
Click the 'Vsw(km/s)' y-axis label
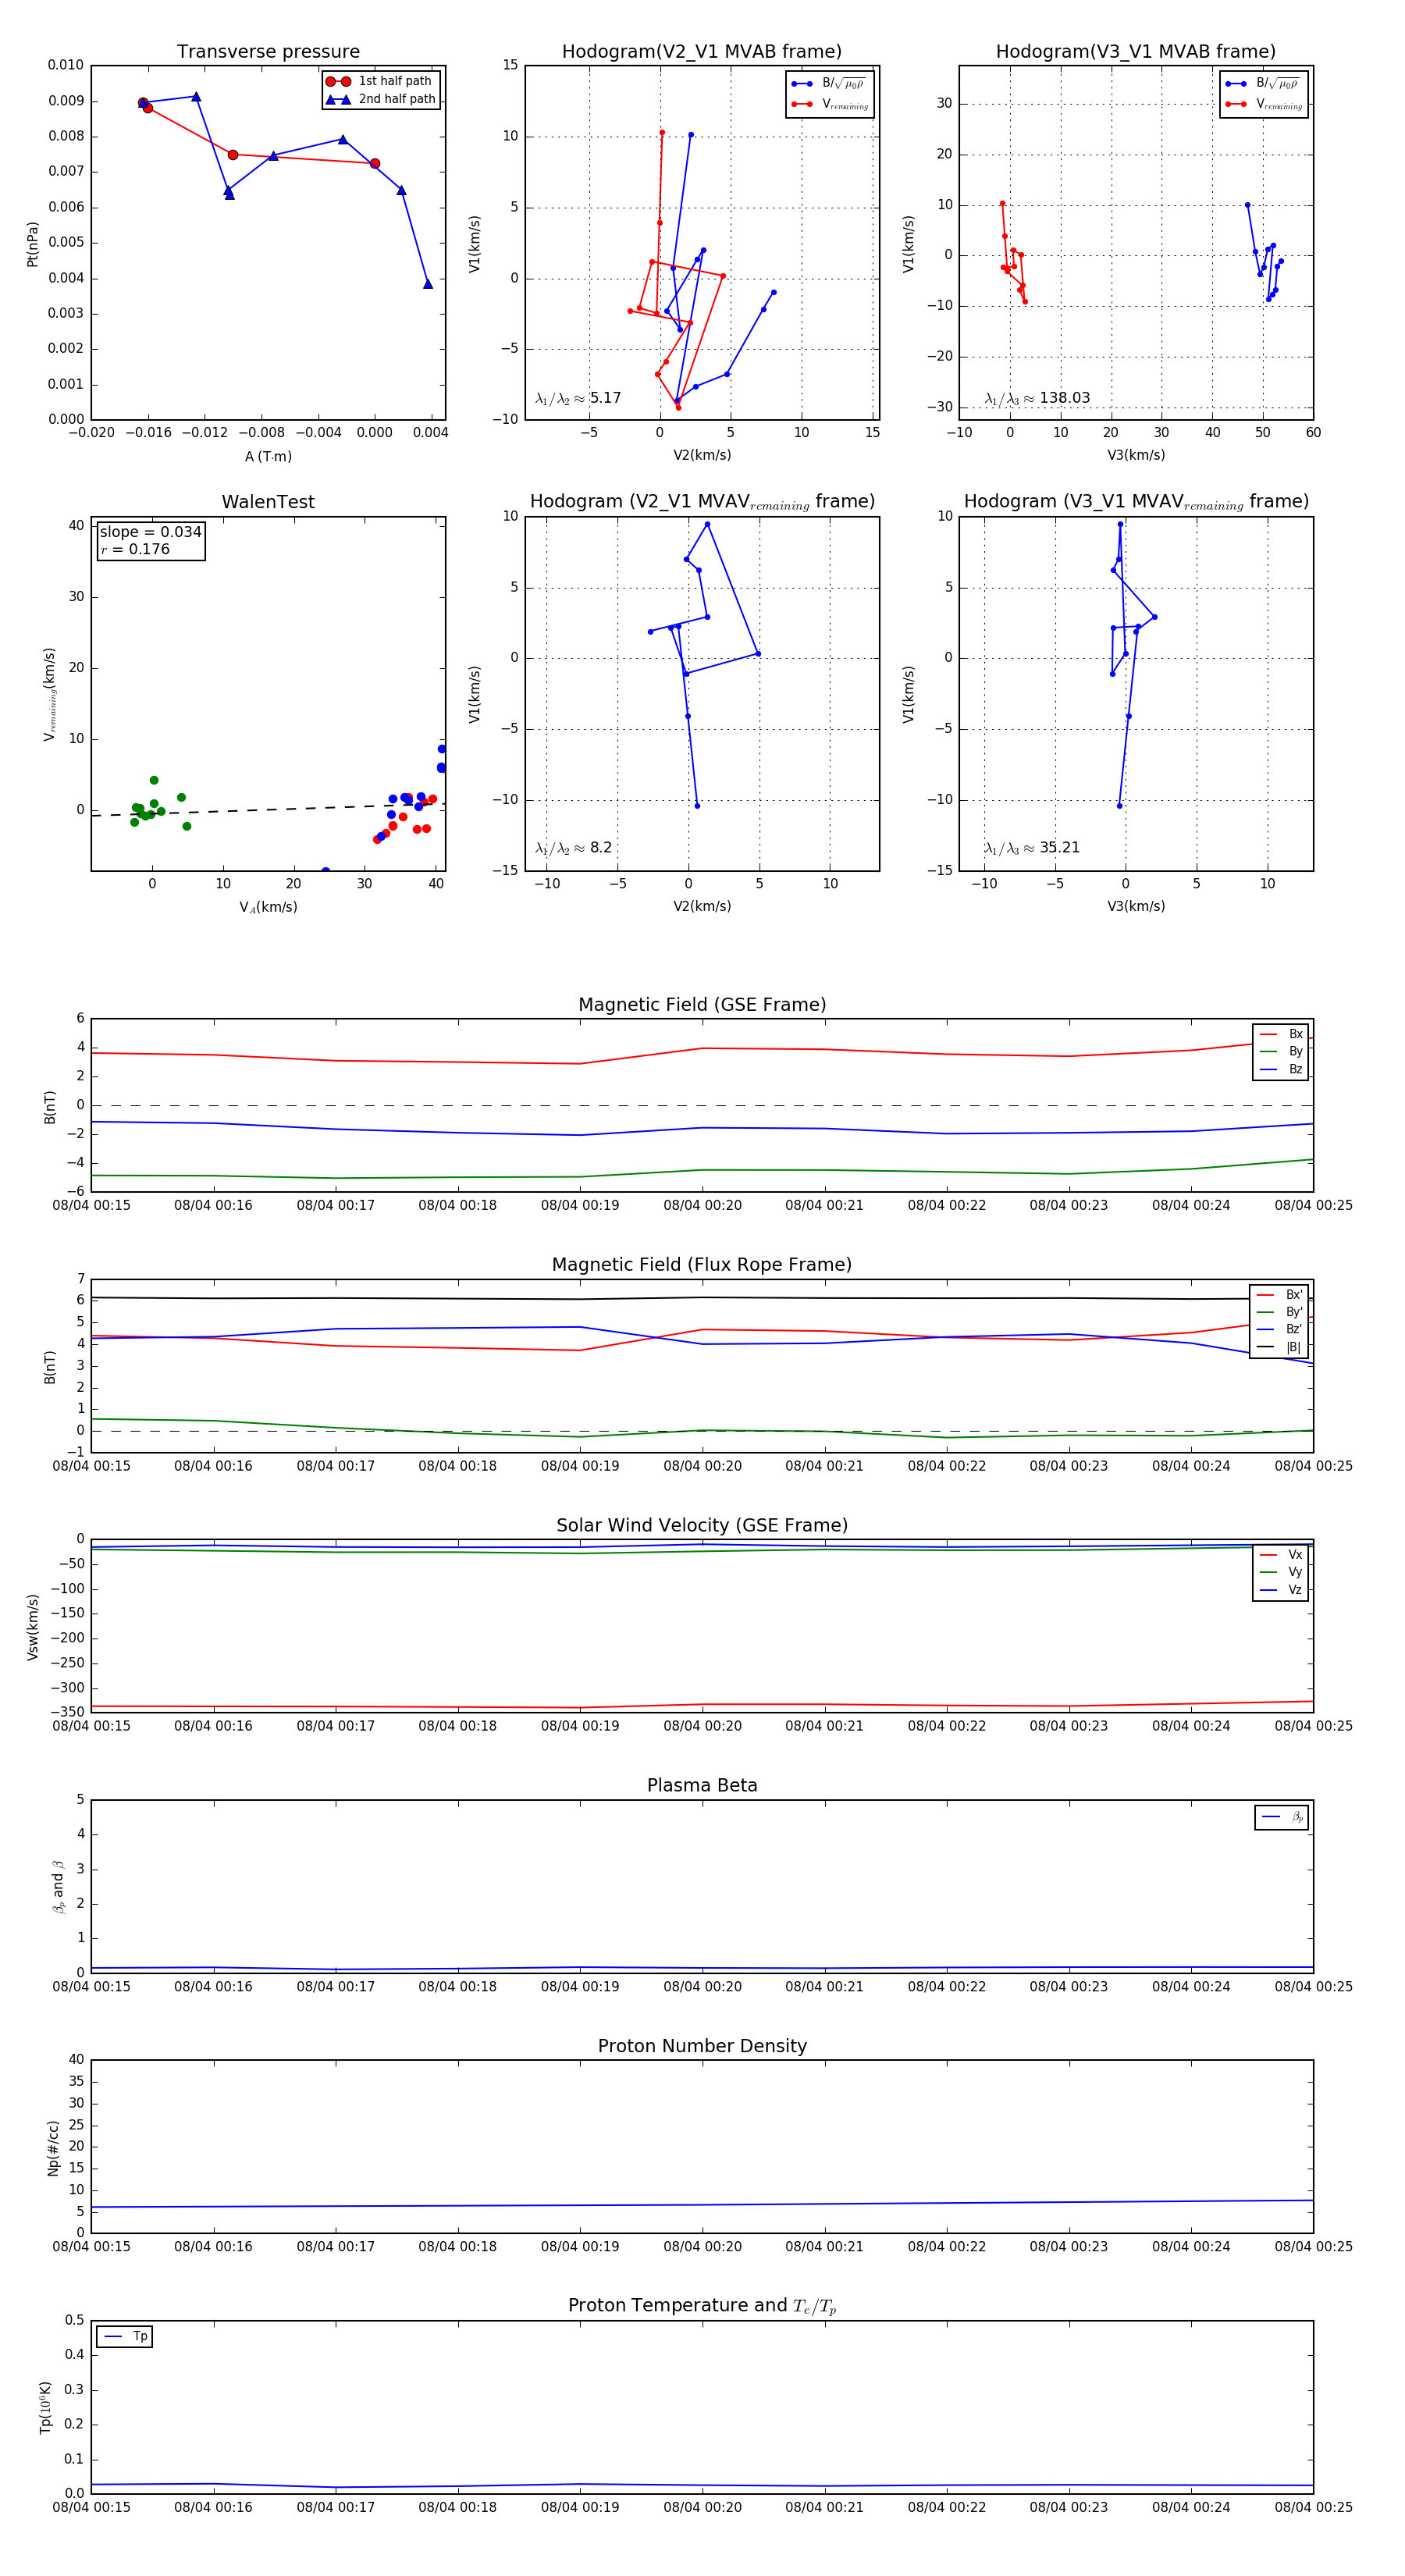coord(32,1627)
